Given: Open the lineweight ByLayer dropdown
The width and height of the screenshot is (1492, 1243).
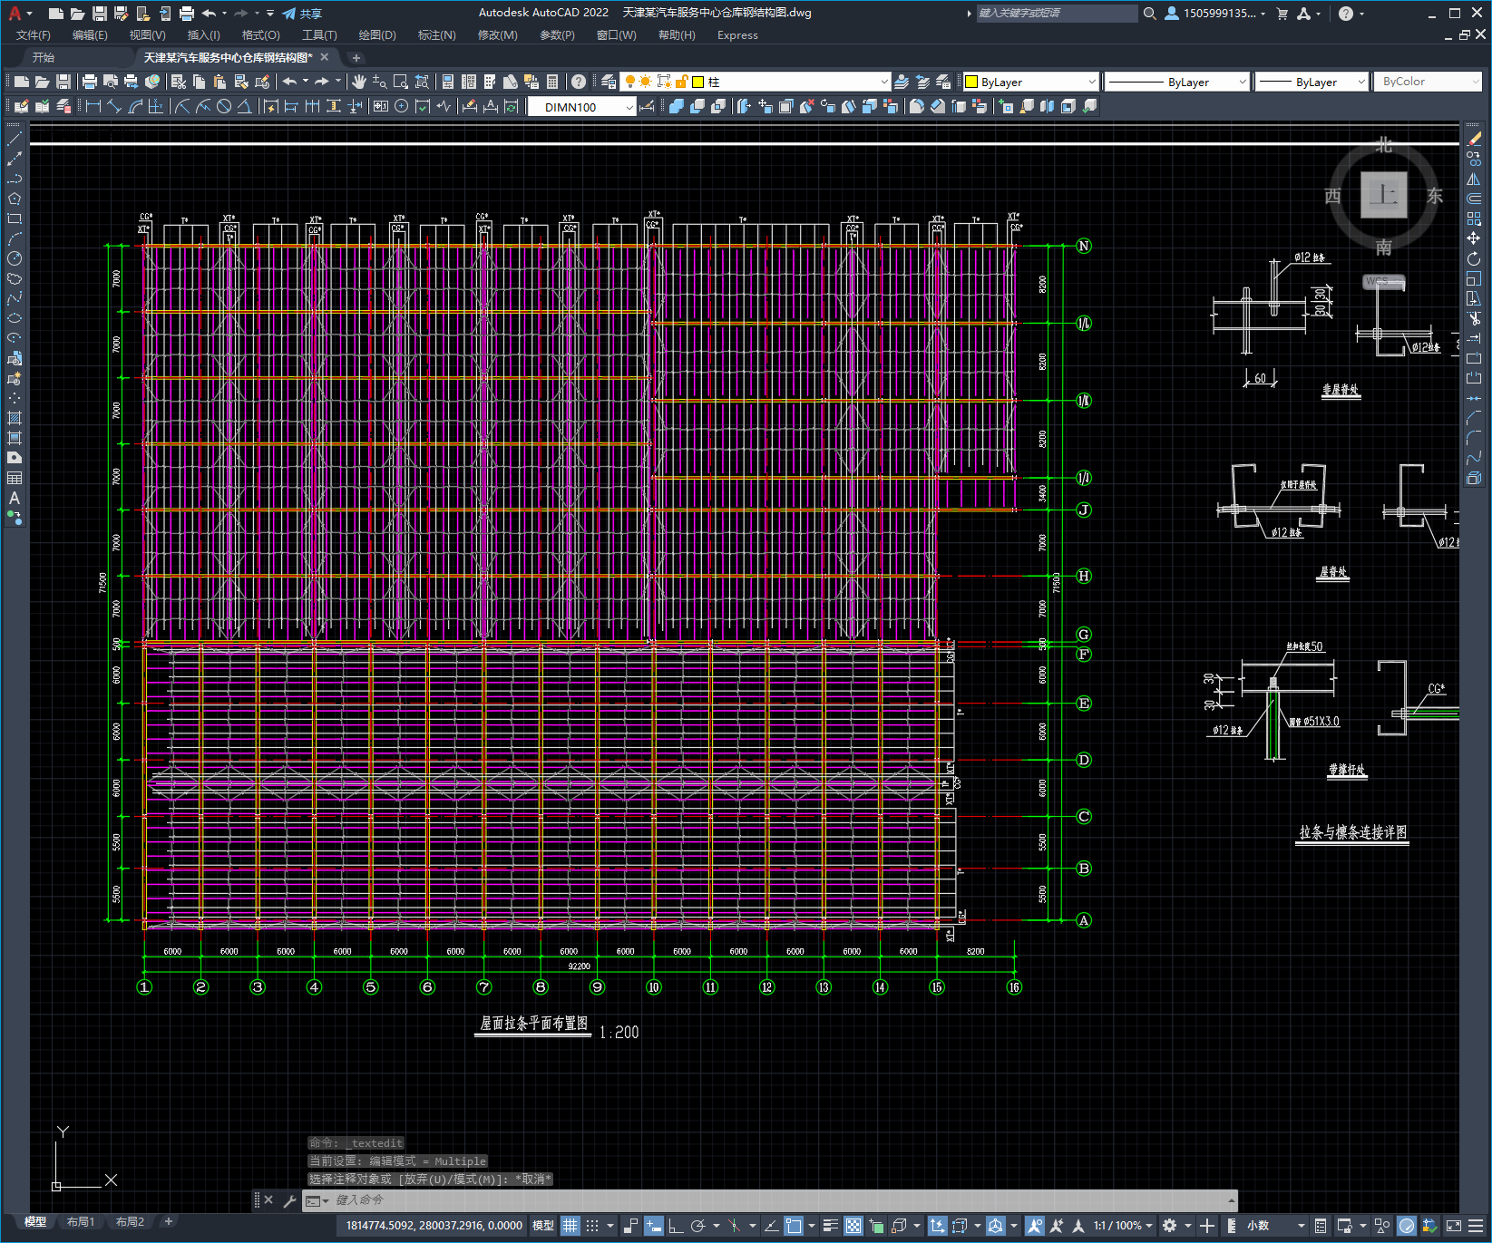Looking at the screenshot, I should [1312, 82].
